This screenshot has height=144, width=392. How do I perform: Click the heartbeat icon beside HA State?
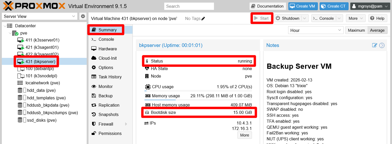pyautogui.click(x=147, y=68)
